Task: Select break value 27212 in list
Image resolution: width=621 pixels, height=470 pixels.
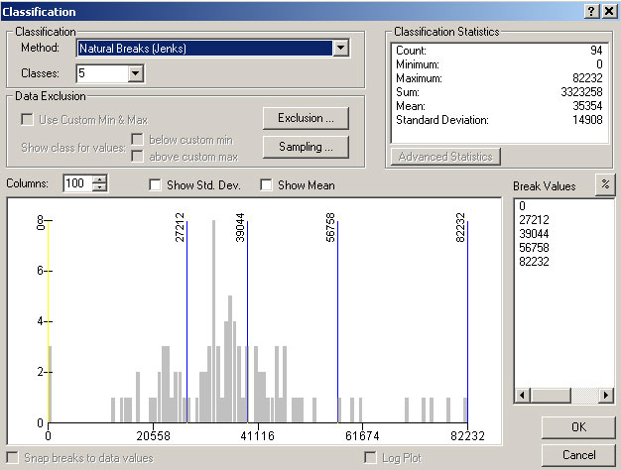Action: click(x=534, y=220)
